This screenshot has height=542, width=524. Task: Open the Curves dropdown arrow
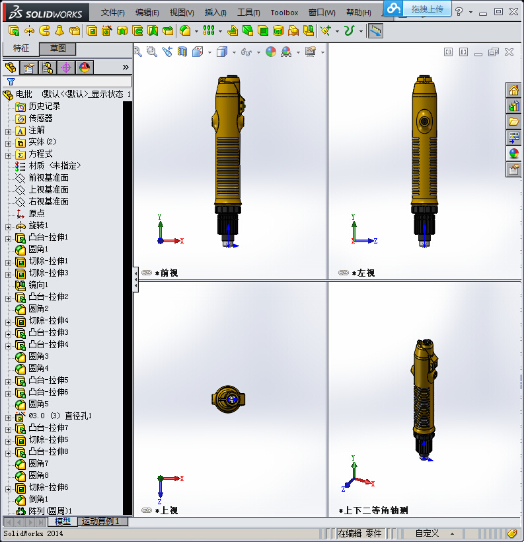click(x=361, y=32)
